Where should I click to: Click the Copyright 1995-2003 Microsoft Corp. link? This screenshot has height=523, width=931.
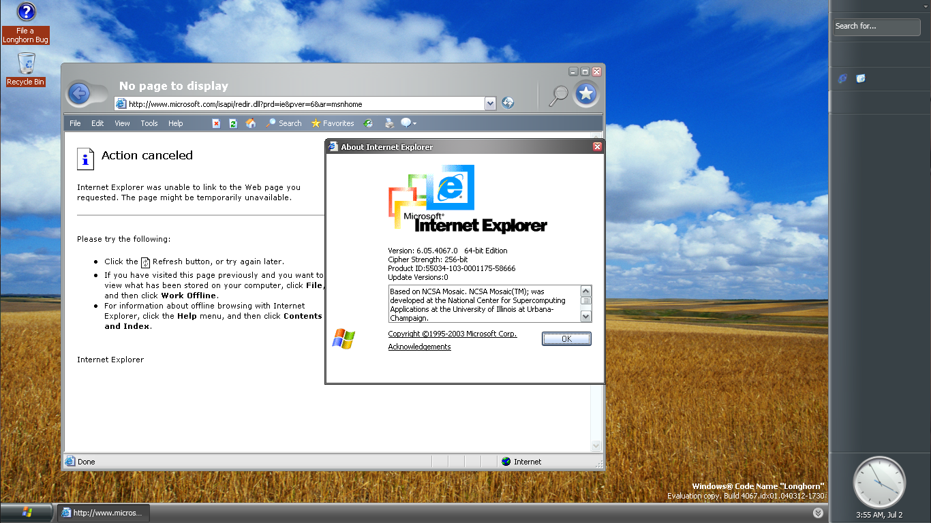[453, 334]
